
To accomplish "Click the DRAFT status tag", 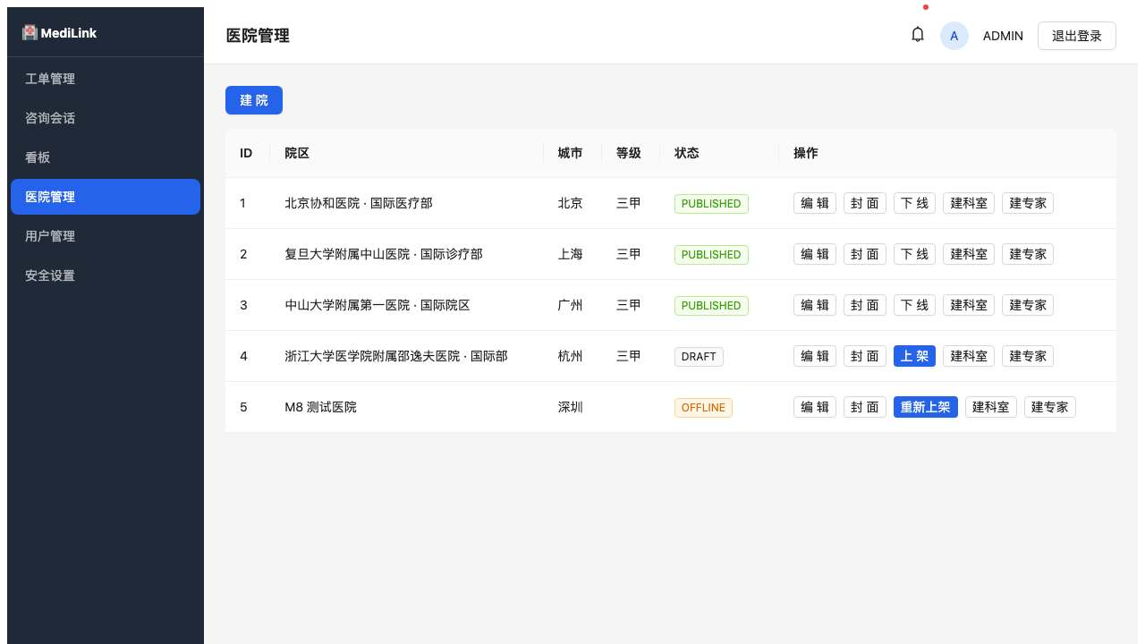I will pyautogui.click(x=699, y=357).
